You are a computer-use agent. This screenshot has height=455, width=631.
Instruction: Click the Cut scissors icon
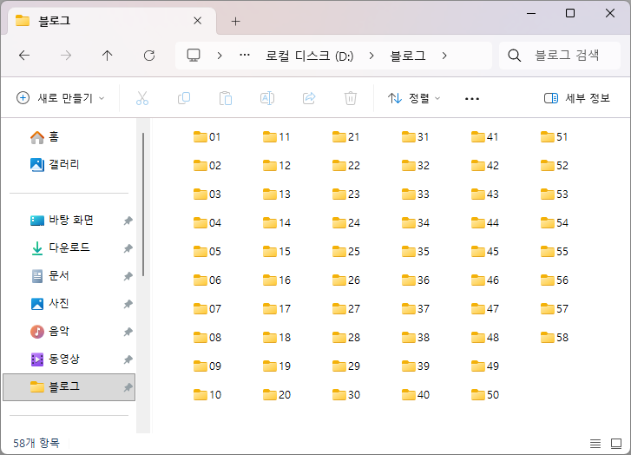pyautogui.click(x=142, y=98)
